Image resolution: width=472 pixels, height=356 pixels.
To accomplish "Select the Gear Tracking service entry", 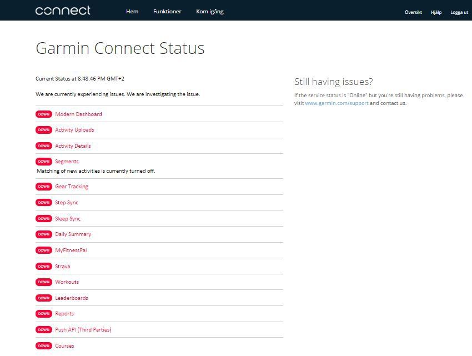I will point(72,187).
